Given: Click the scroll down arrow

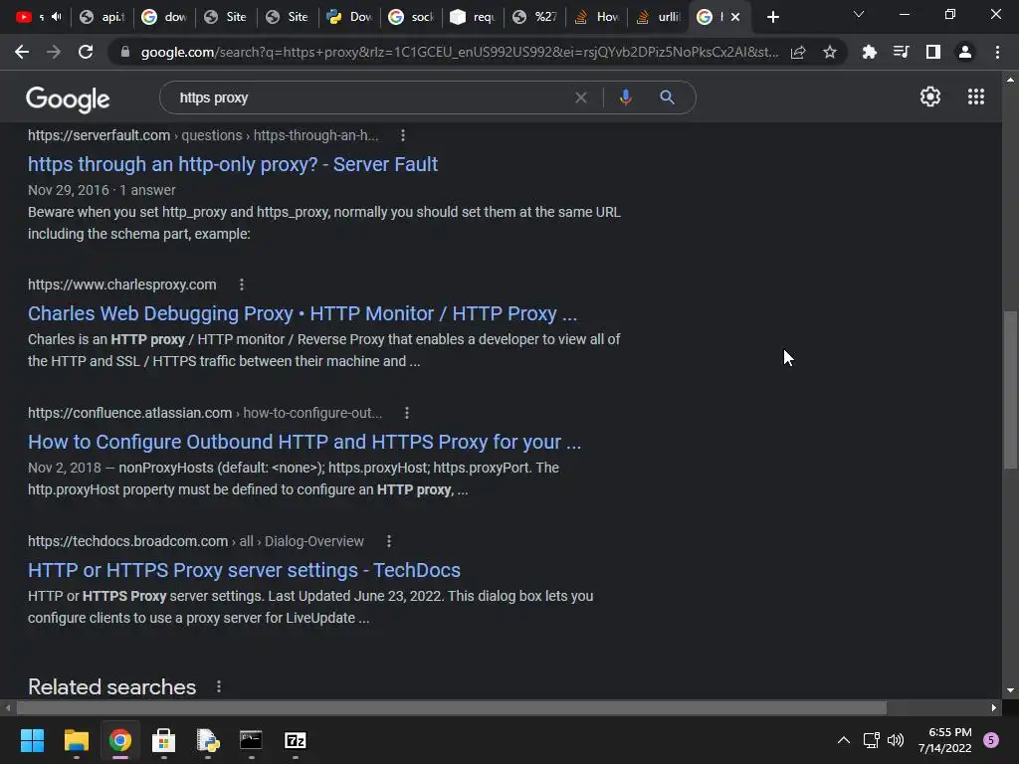Looking at the screenshot, I should pos(1010,690).
